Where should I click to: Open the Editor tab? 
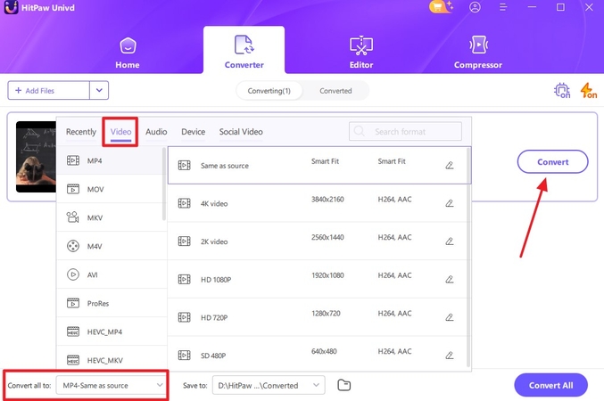361,53
